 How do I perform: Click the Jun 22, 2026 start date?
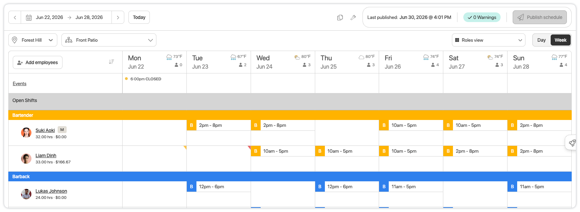point(49,17)
